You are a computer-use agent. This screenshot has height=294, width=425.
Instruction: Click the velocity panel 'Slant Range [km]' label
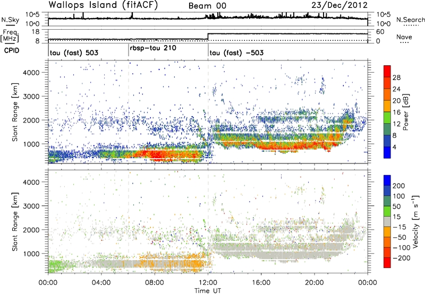[15, 222]
